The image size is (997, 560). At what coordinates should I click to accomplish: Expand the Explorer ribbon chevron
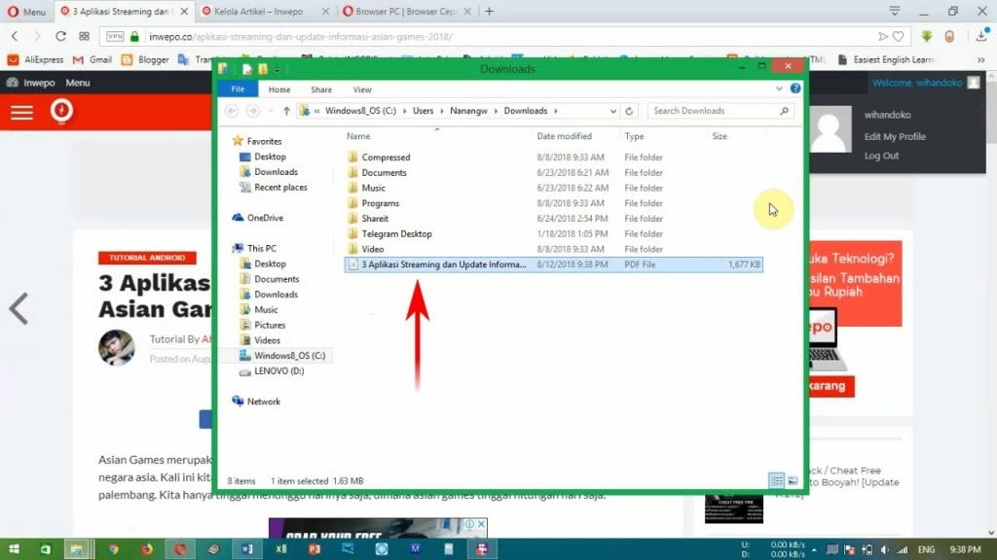781,88
